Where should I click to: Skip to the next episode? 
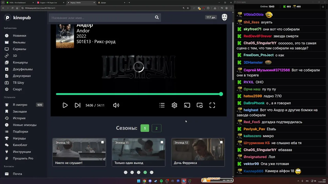tap(77, 105)
